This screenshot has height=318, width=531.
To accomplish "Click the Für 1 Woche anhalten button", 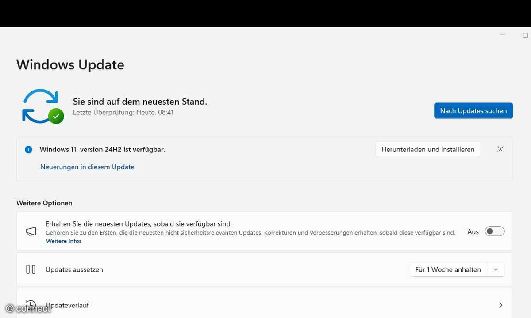I will (448, 269).
